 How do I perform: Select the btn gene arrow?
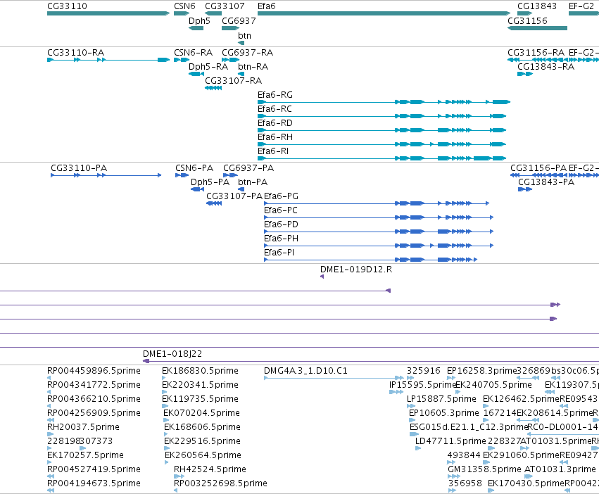click(241, 43)
